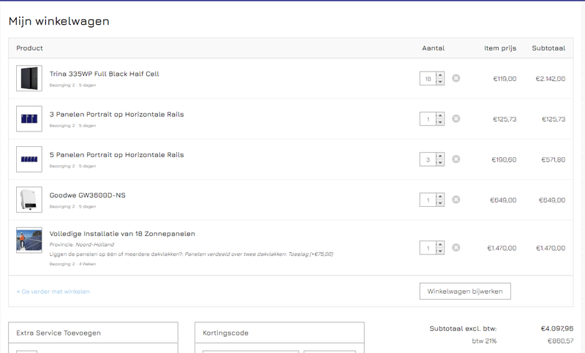Select the €1.470,00 subtotal for installation
585x353 pixels.
coord(551,248)
